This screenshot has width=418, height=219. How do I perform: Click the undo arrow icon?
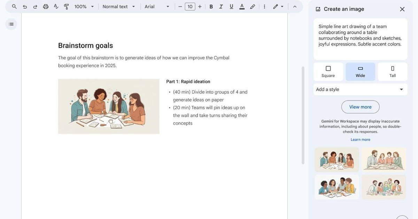pos(25,7)
